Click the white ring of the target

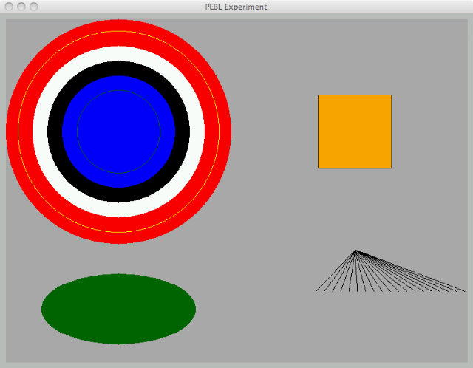pos(118,54)
